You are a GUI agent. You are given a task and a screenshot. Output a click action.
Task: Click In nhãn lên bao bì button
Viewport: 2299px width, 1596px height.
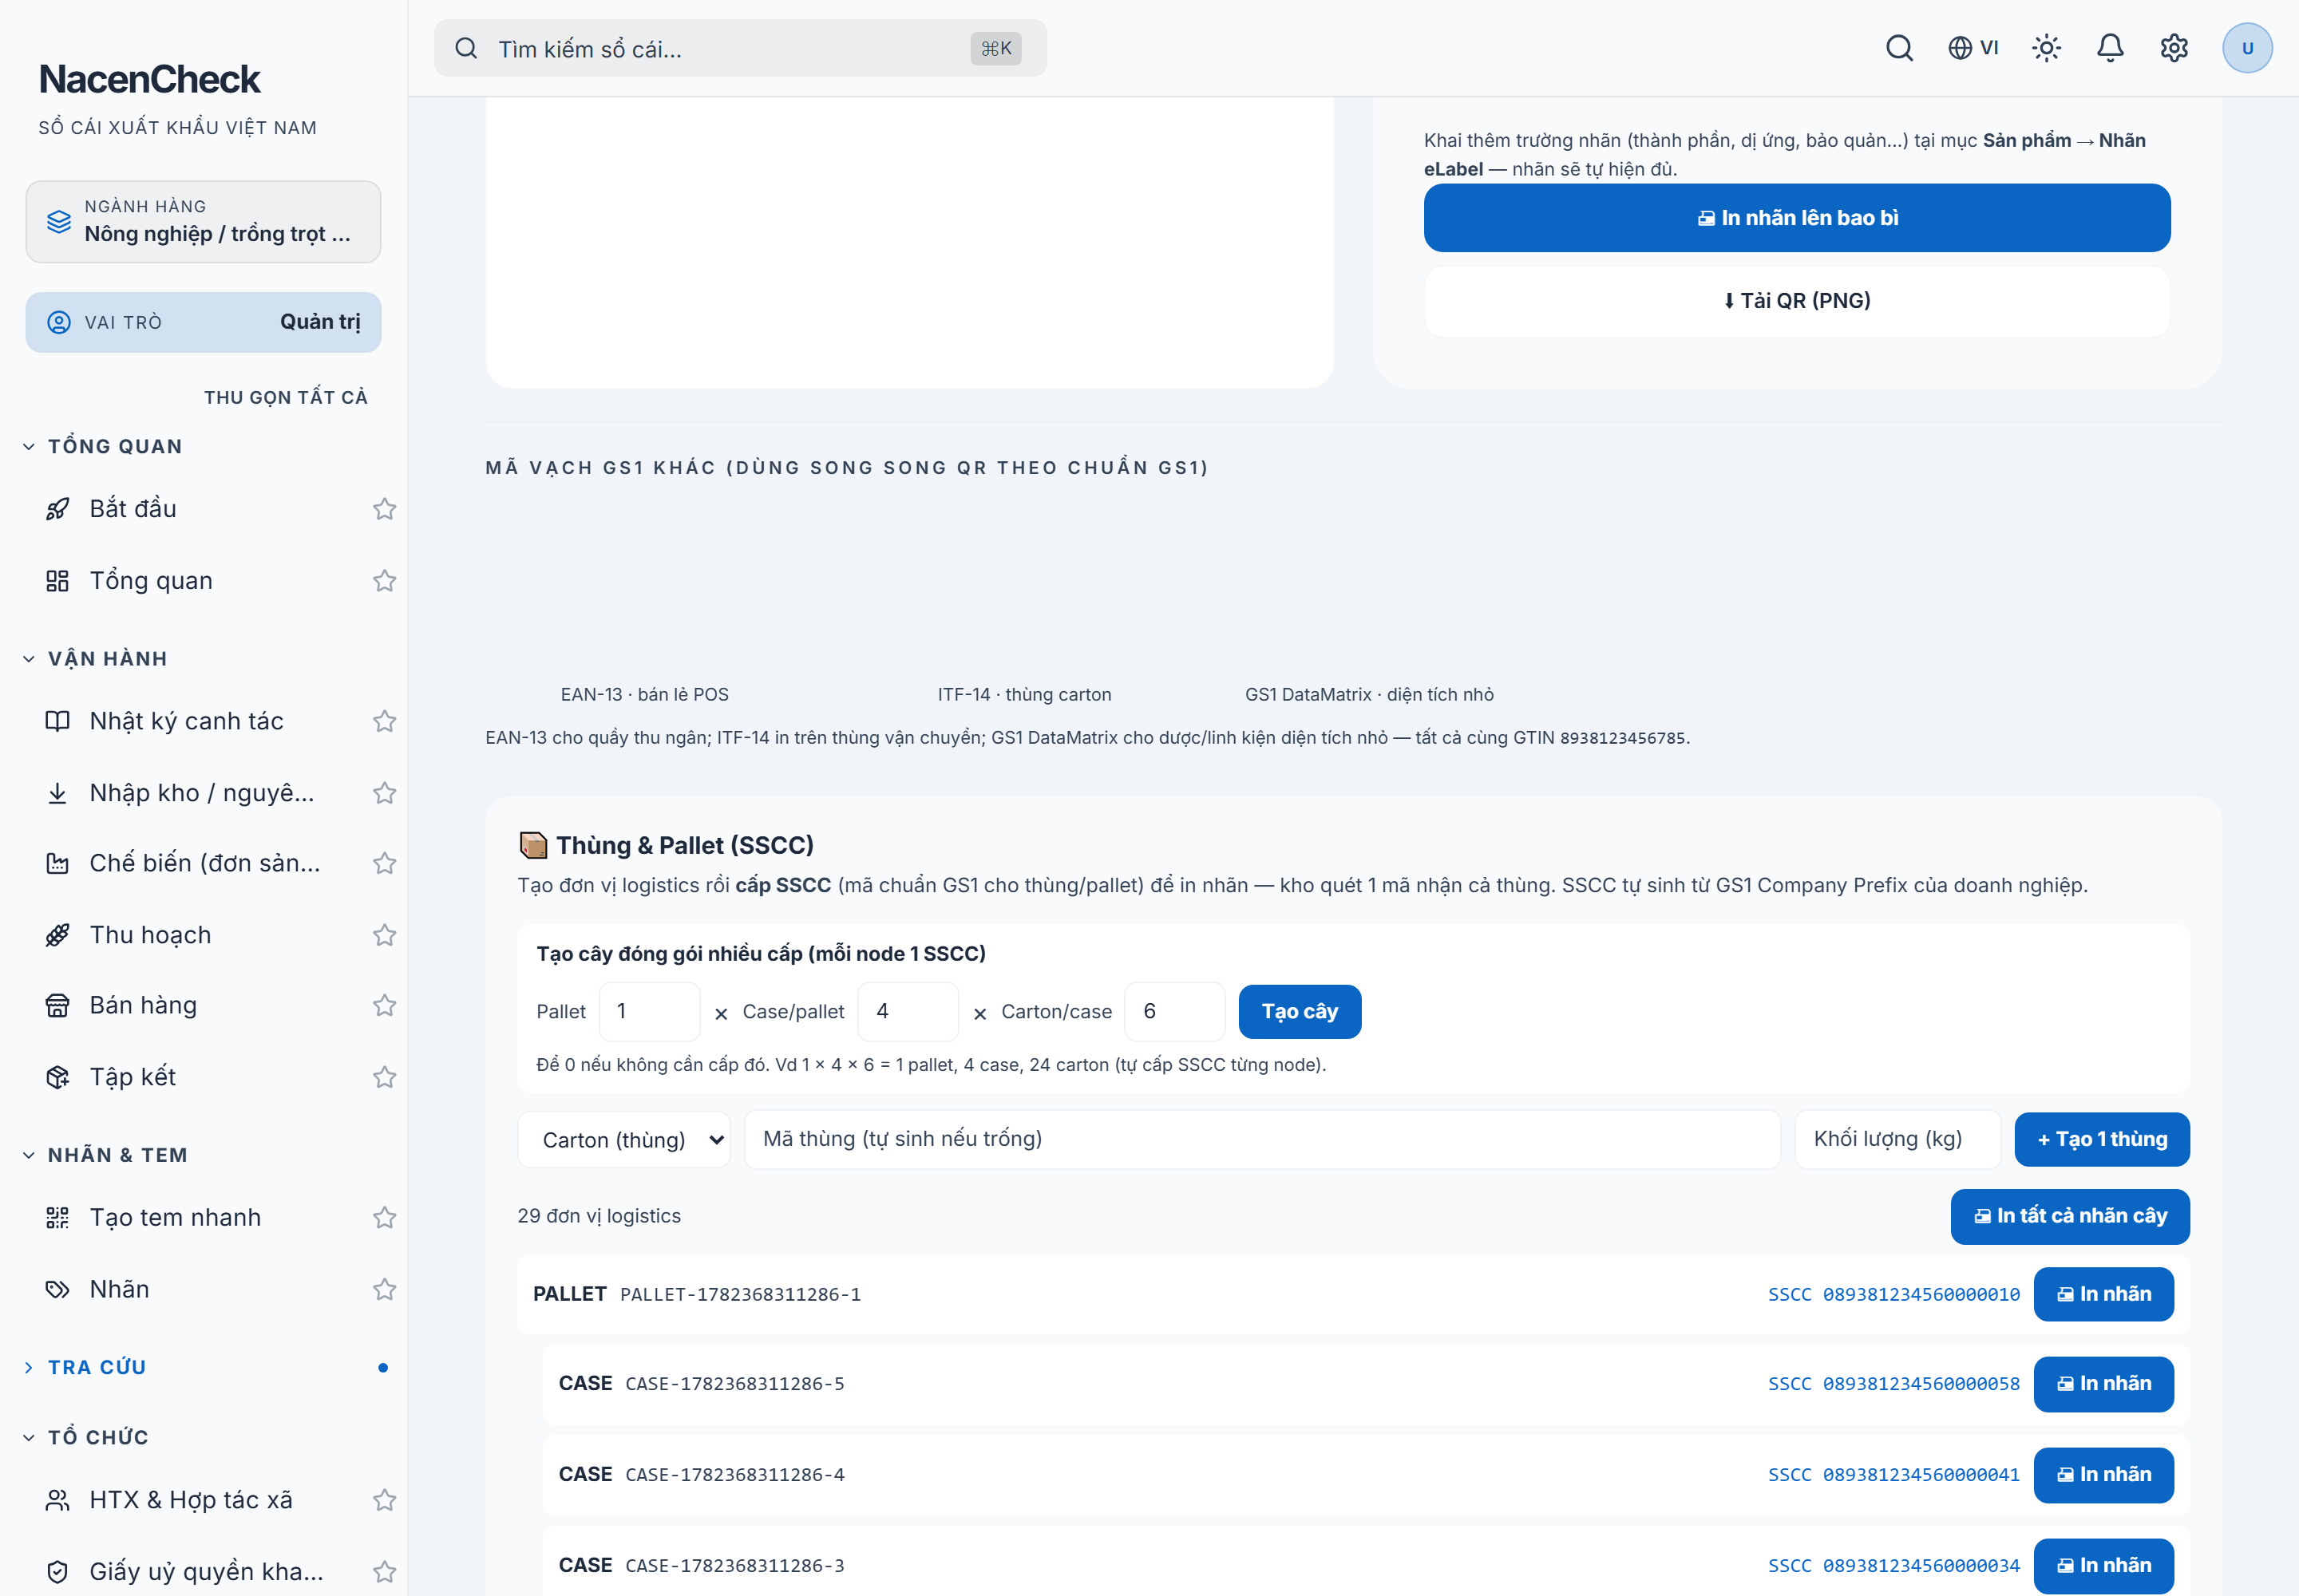pos(1797,218)
